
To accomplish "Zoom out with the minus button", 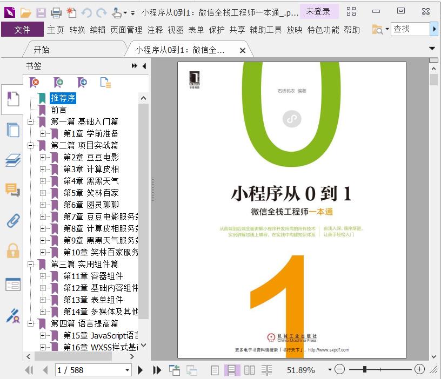I will pyautogui.click(x=340, y=369).
